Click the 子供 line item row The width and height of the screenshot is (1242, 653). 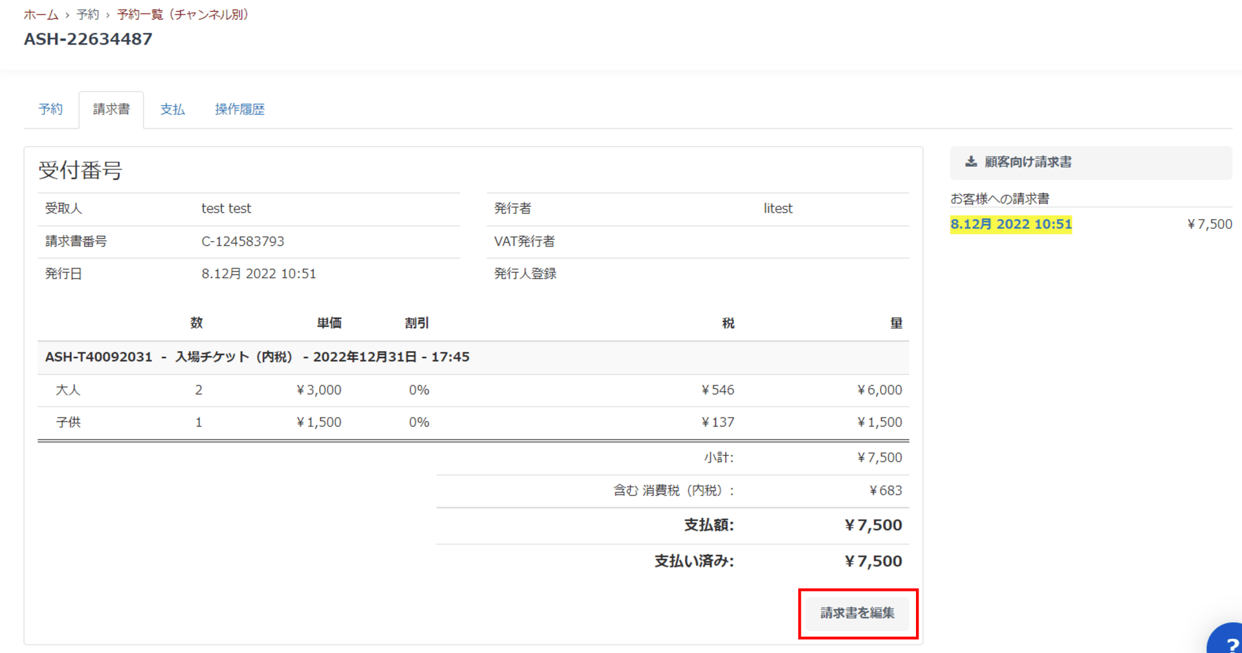pos(68,422)
